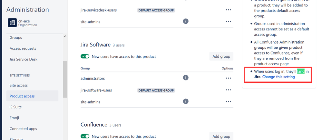Open options menu for top site-admins row
Image resolution: width=322 pixels, height=140 pixels.
(229, 21)
